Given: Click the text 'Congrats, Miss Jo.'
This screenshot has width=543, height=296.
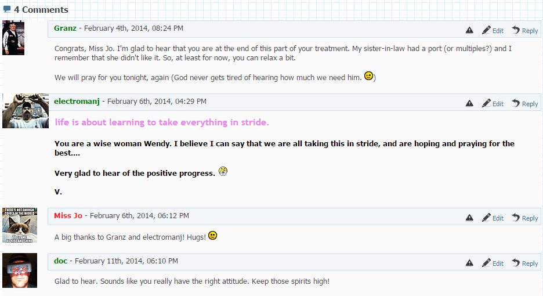Looking at the screenshot, I should tap(85, 49).
